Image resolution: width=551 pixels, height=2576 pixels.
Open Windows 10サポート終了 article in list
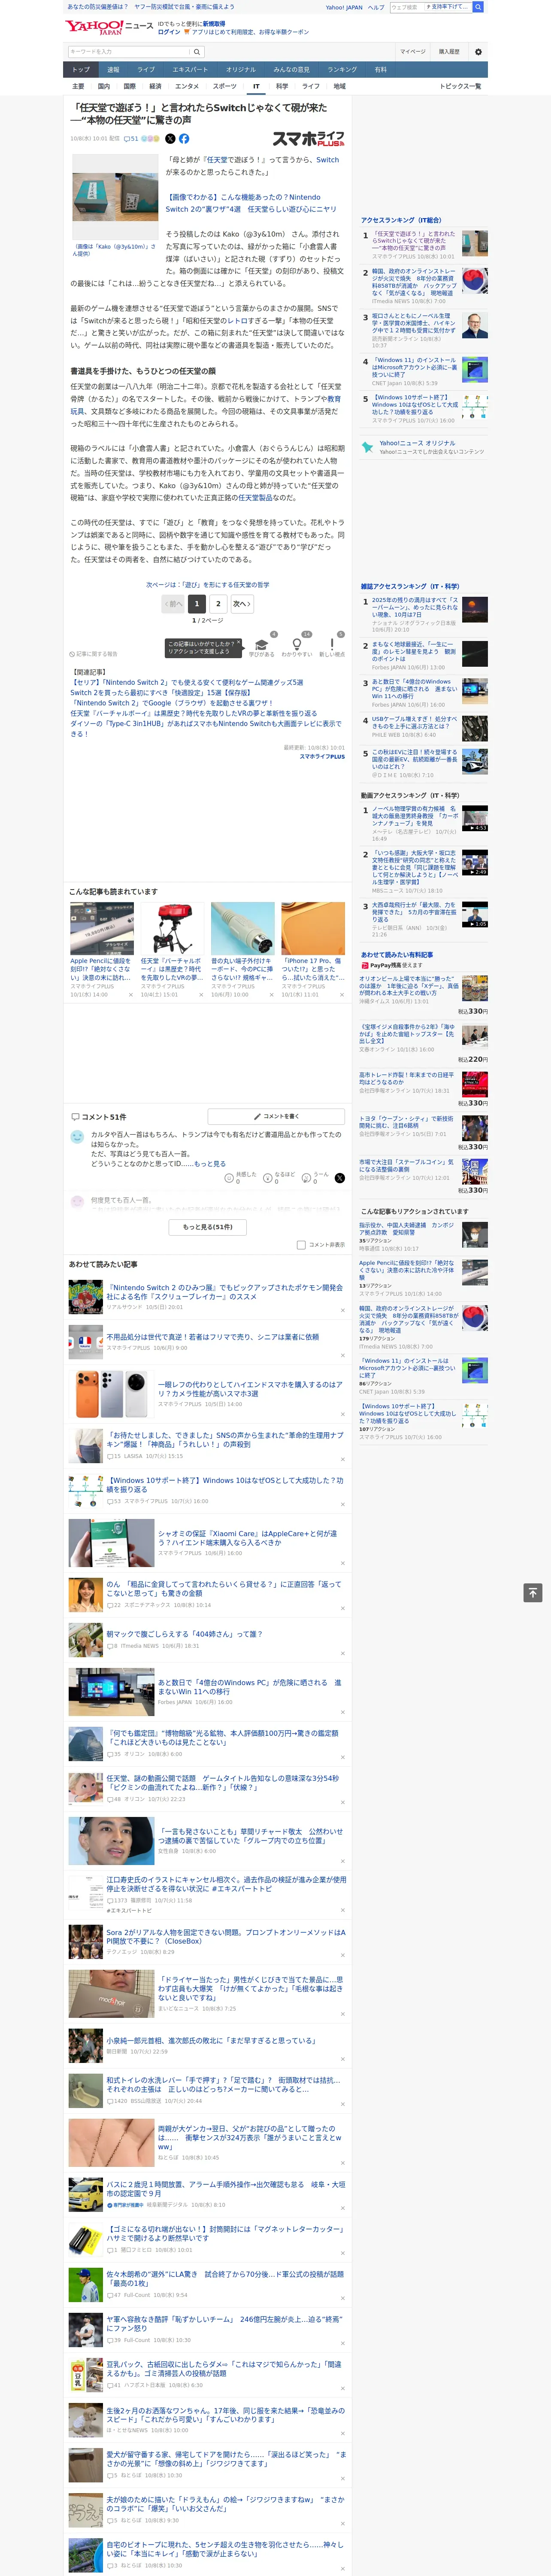point(225,1484)
